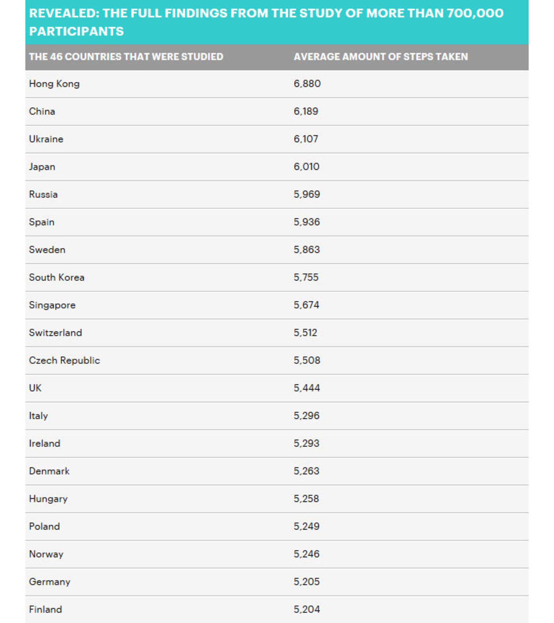This screenshot has height=623, width=554.
Task: Click the Denmark country cell
Action: (49, 471)
